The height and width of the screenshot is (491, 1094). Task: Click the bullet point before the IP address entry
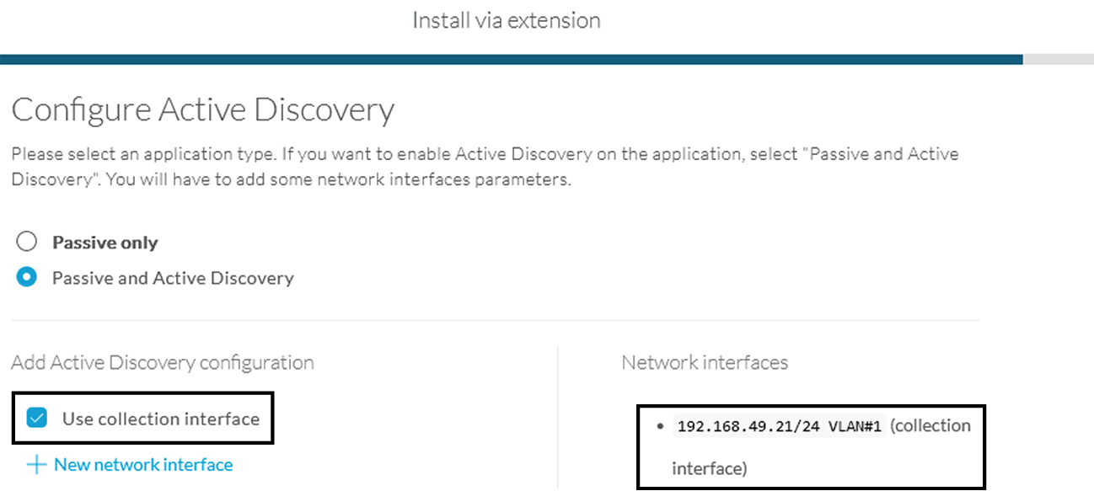(661, 426)
